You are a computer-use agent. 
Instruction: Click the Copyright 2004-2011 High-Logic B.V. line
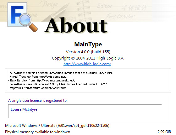click(88, 58)
